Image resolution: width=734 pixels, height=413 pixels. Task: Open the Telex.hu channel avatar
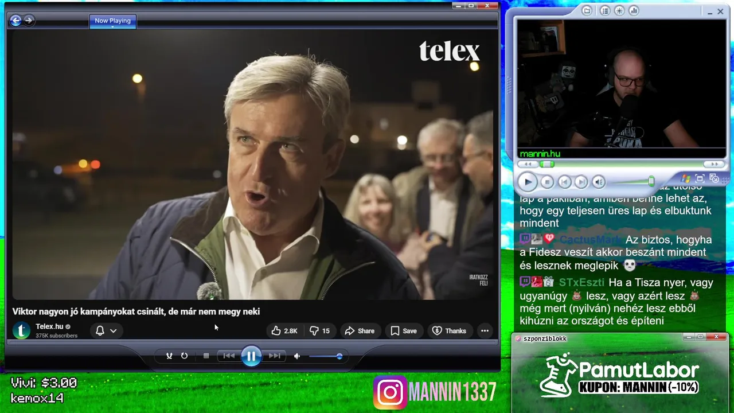[21, 330]
